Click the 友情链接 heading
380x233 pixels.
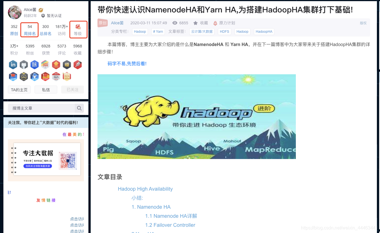pos(46,200)
